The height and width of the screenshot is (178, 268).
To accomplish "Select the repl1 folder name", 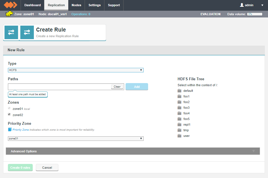I will tap(187, 124).
